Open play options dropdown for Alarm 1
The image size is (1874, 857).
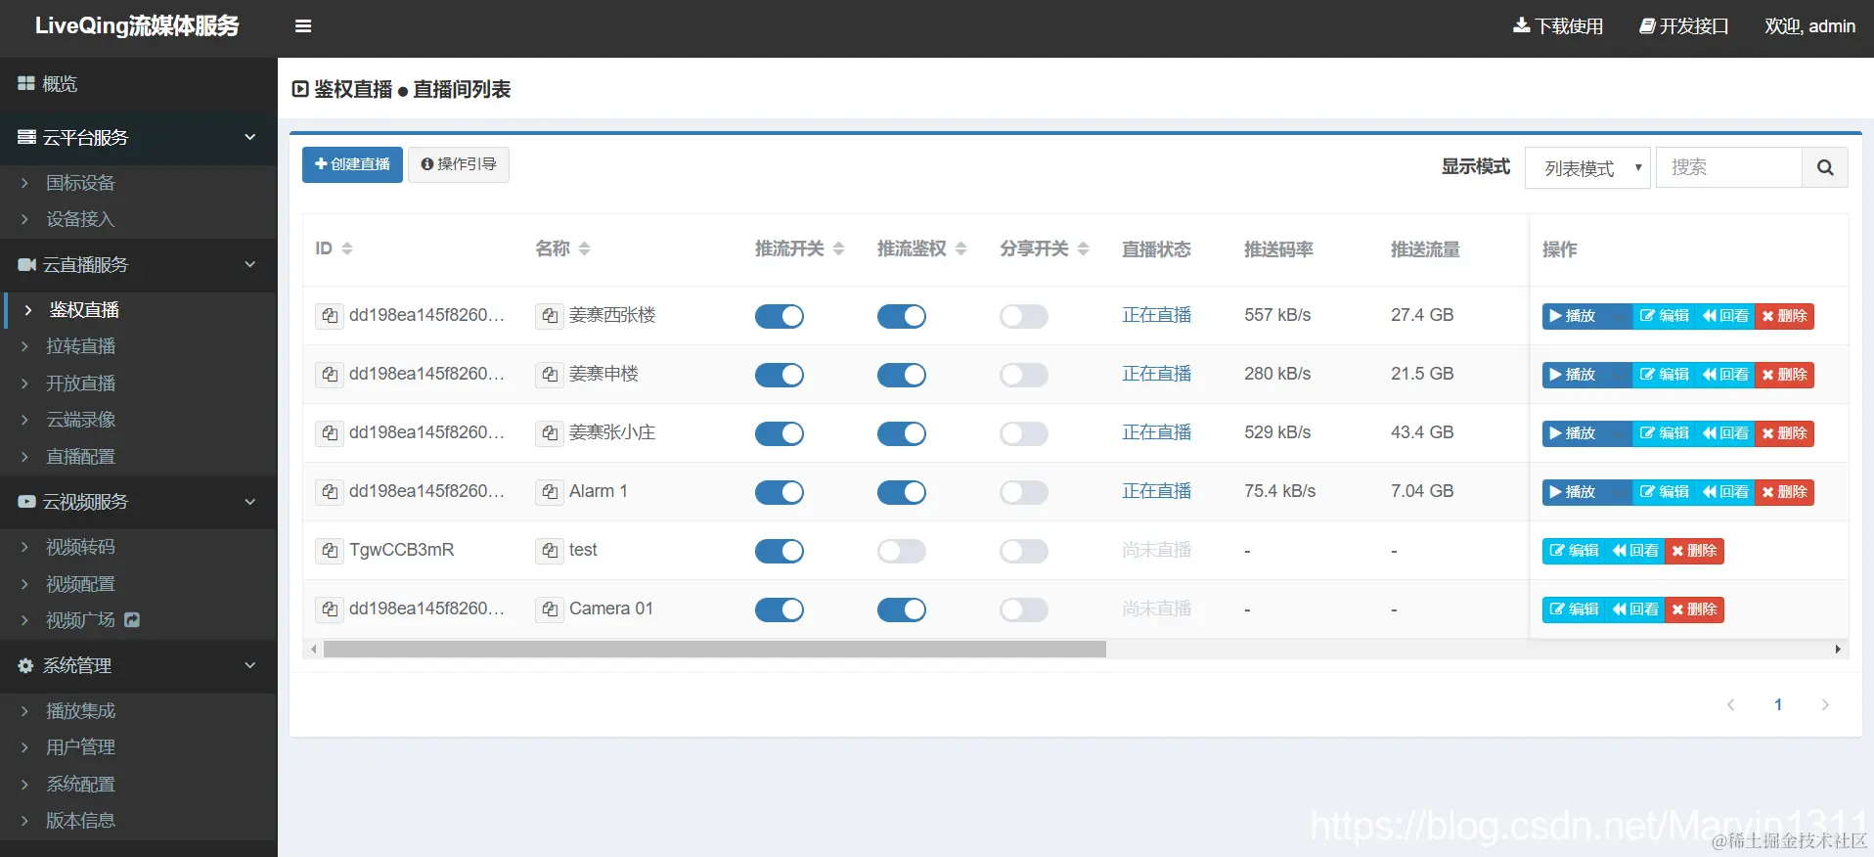pos(1618,492)
